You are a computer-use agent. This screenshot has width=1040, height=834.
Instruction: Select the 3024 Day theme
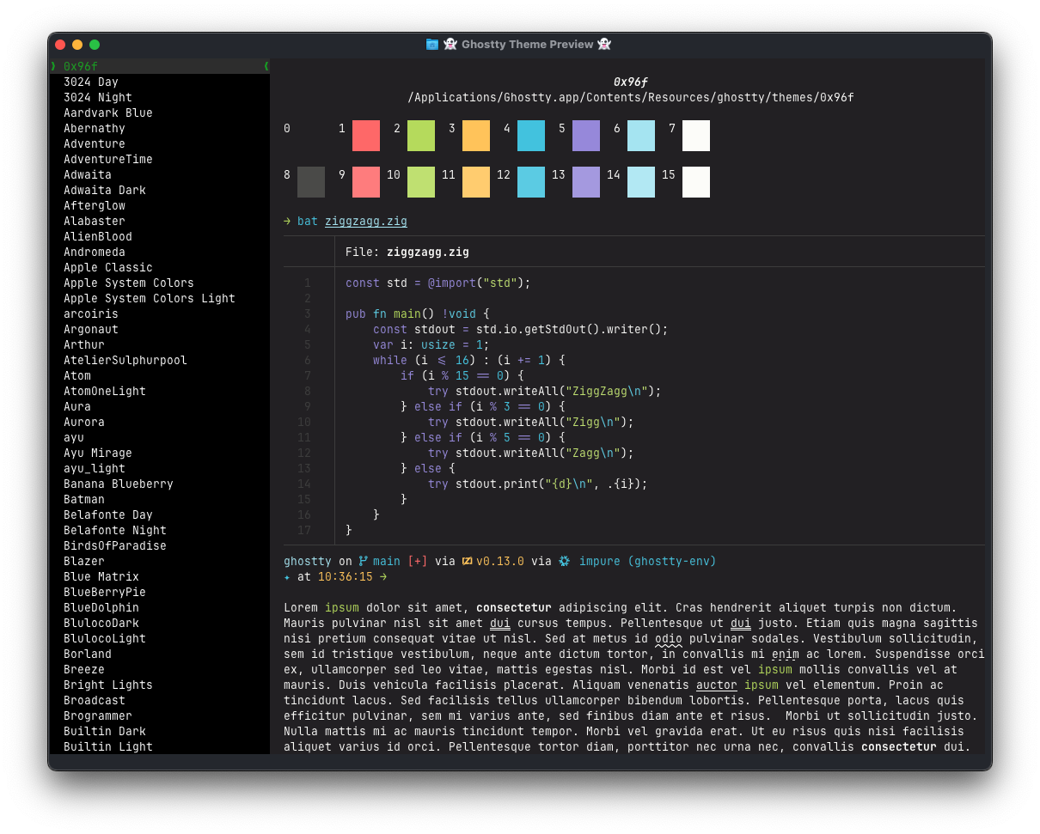point(91,82)
